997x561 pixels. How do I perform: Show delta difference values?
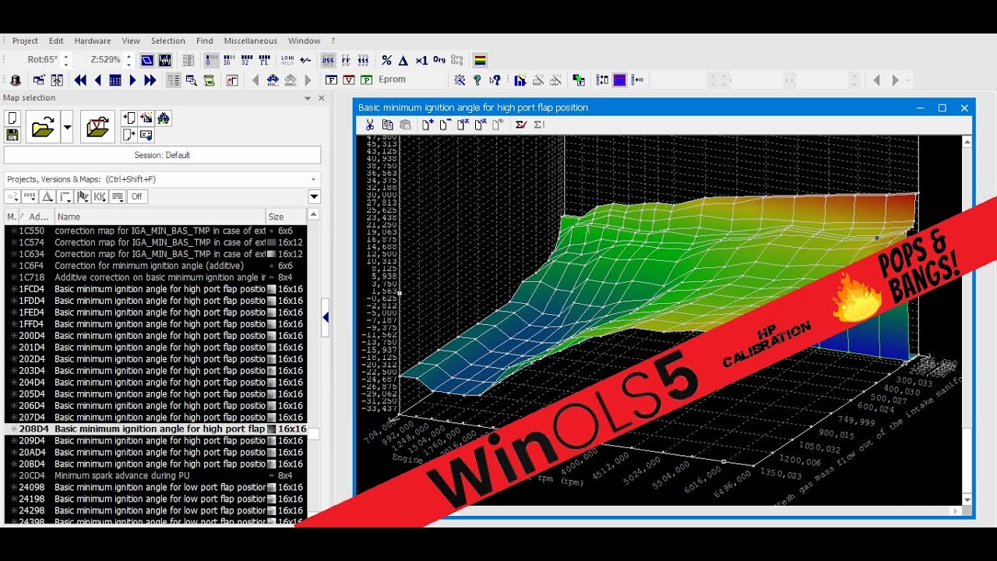[x=403, y=60]
